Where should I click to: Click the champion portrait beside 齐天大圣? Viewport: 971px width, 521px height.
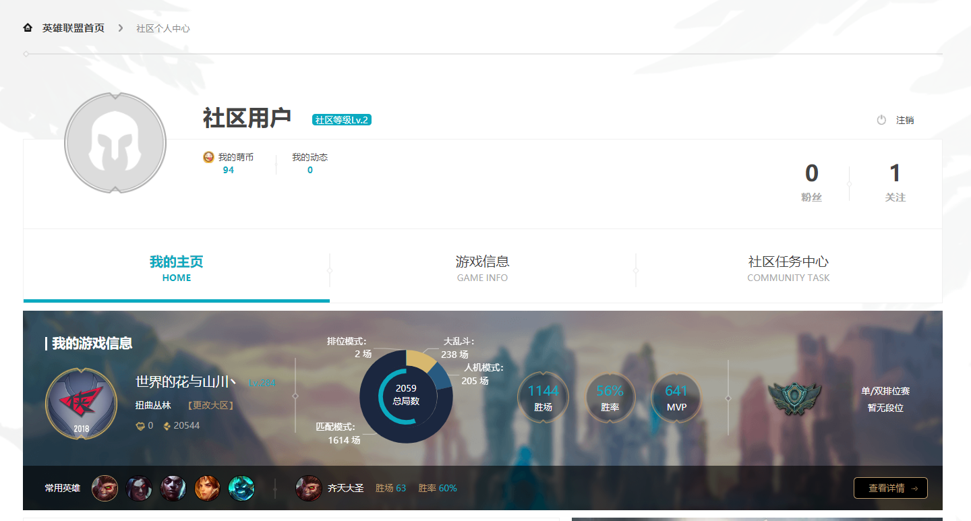click(x=309, y=488)
